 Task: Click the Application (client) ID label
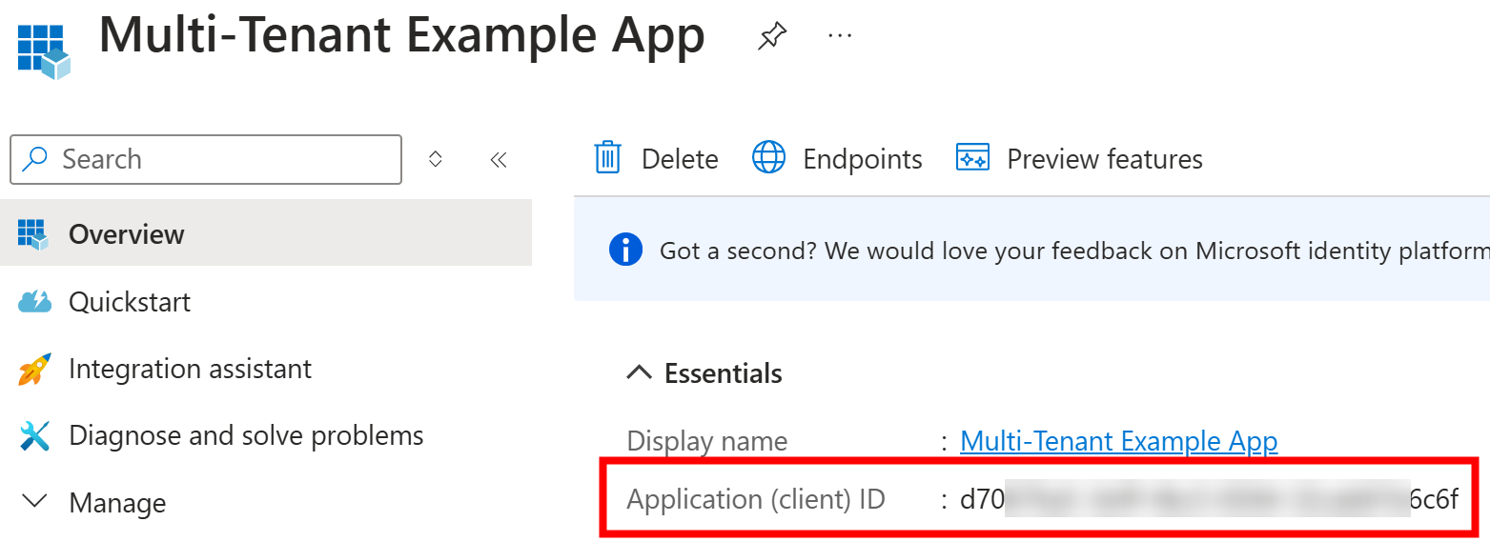point(756,498)
